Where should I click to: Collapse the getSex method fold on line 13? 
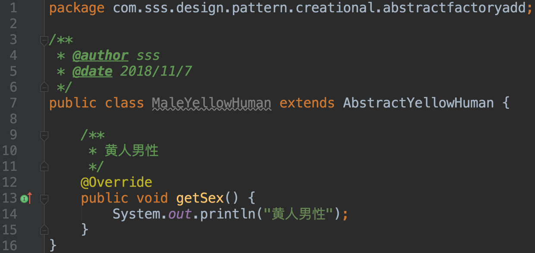point(44,199)
